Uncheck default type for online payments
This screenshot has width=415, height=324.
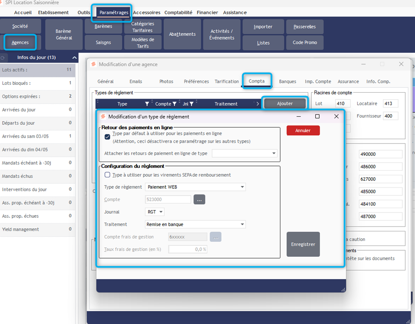108,137
